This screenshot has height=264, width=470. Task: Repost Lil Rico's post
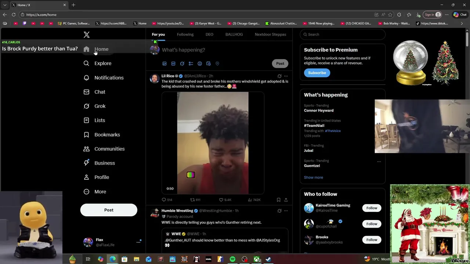click(x=195, y=200)
